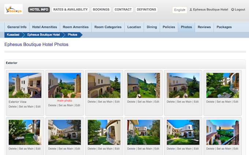Click Edit under last photo in first row

click(x=236, y=102)
